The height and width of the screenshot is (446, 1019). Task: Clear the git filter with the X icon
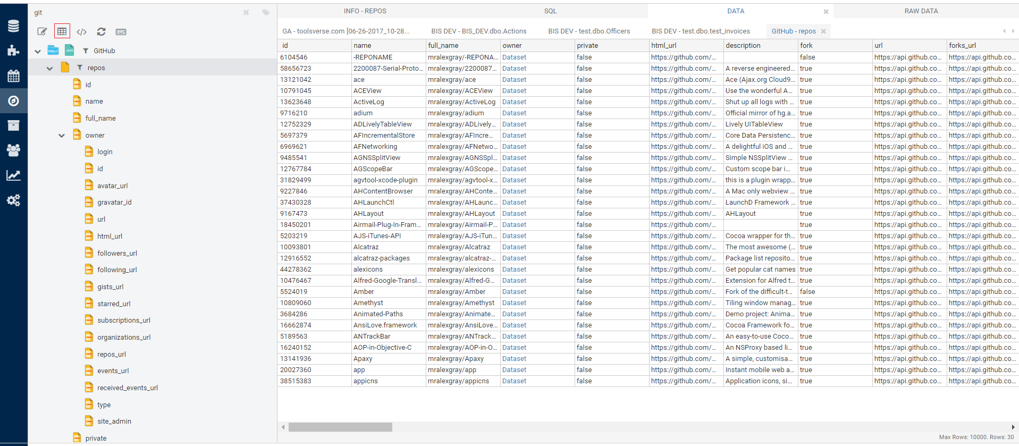tap(246, 12)
